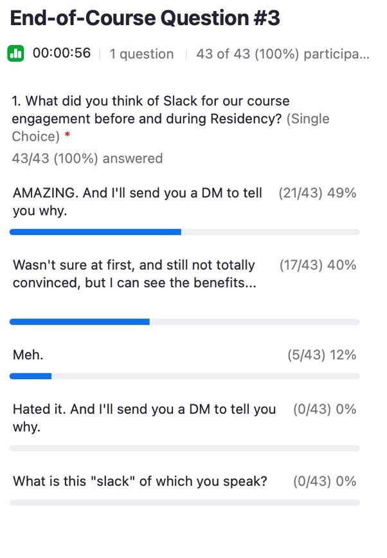Viewport: 387px width, 558px height.
Task: Click the '(17/43) 40%' result count
Action: click(x=318, y=265)
